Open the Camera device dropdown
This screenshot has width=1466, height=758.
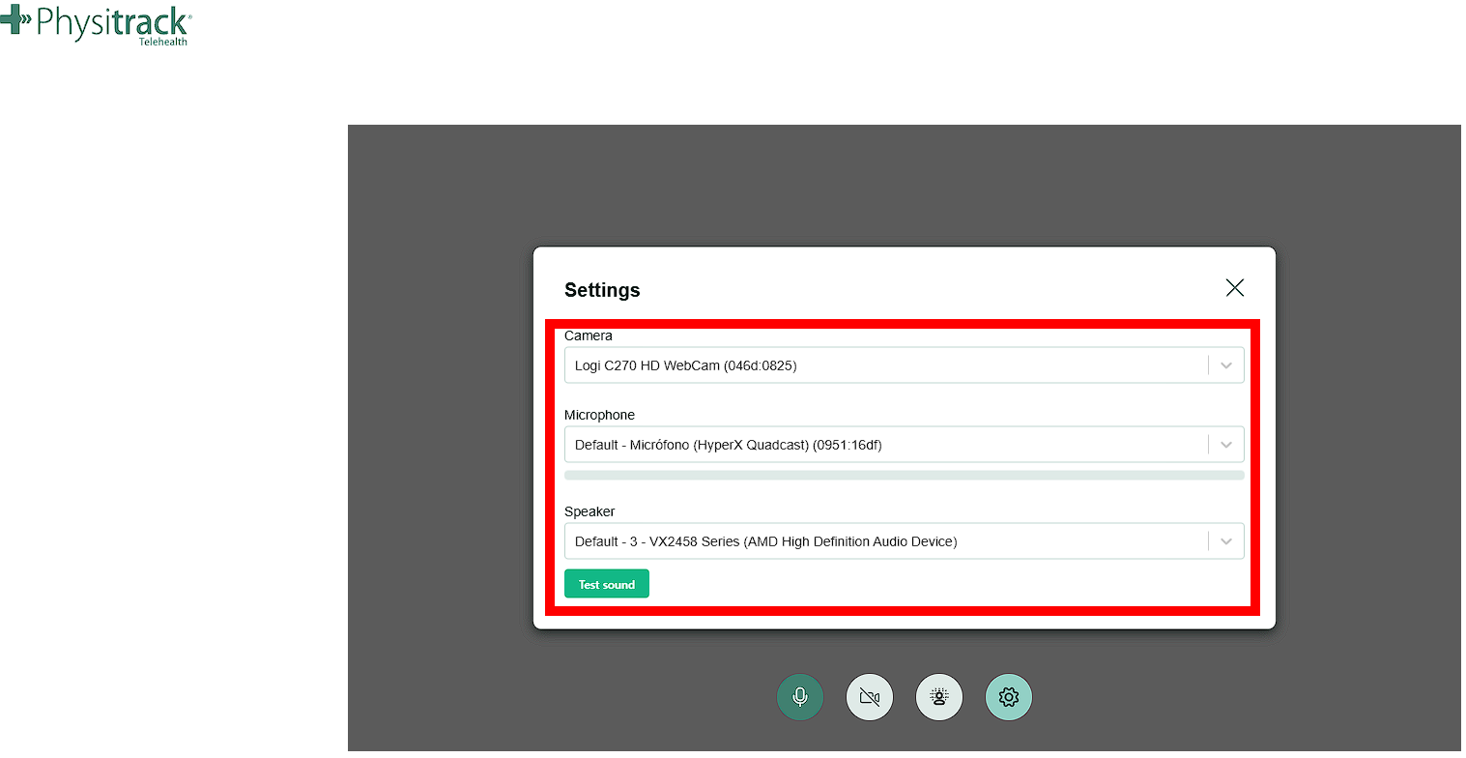[x=905, y=365]
